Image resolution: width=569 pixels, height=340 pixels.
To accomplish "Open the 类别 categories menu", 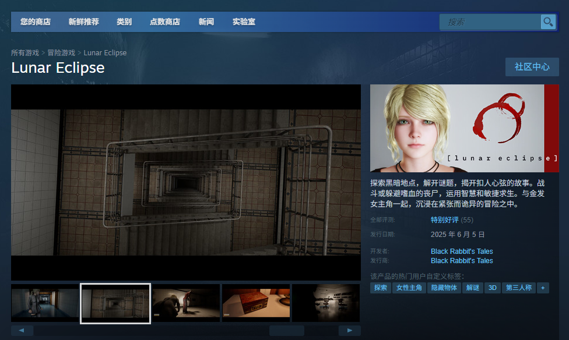I will point(124,22).
